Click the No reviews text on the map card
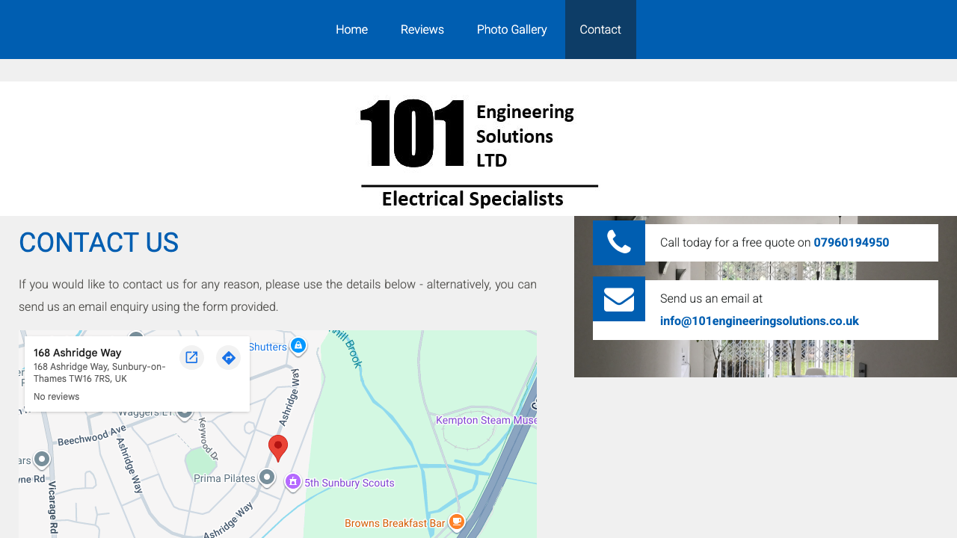 pos(56,396)
